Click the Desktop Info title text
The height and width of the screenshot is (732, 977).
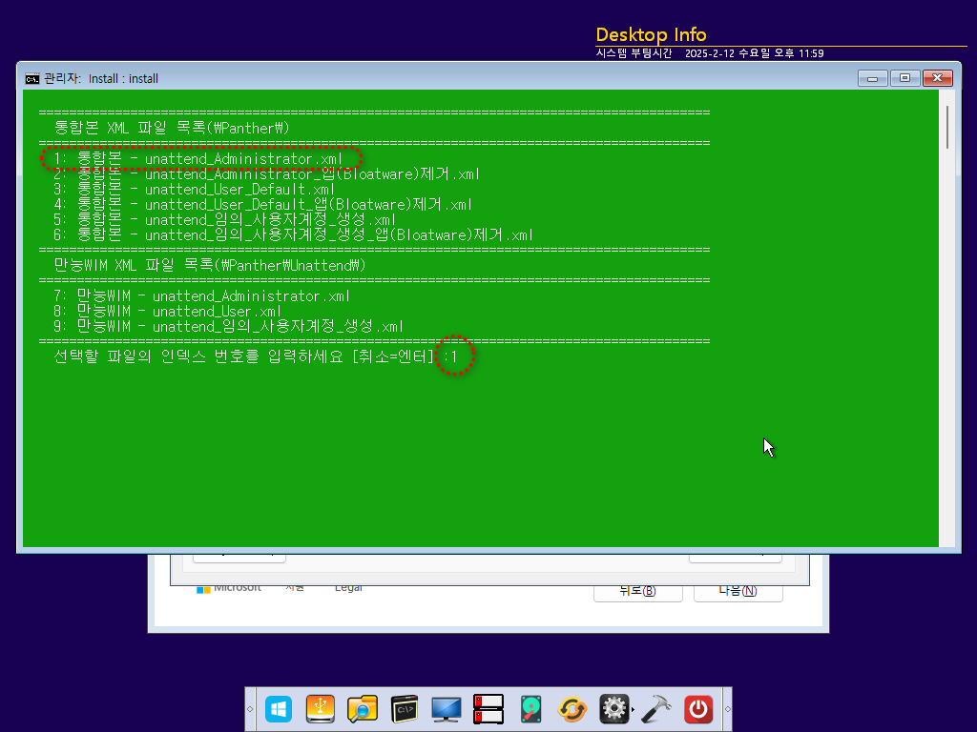pos(651,35)
